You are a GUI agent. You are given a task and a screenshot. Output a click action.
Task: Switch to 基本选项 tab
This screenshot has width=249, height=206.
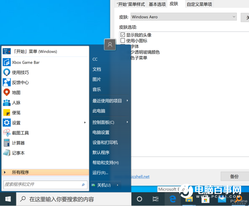click(x=157, y=4)
